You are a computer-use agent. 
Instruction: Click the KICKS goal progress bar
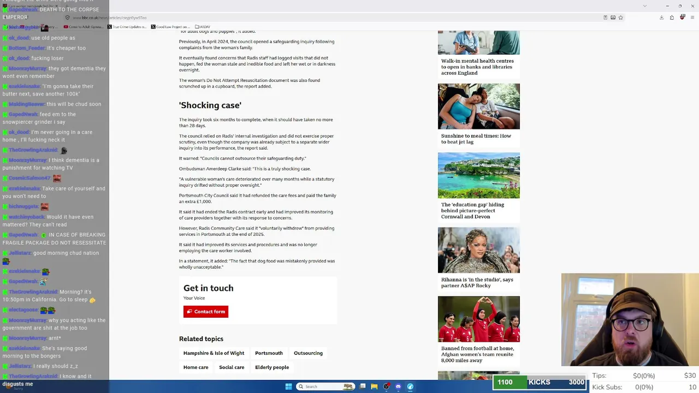pos(540,382)
